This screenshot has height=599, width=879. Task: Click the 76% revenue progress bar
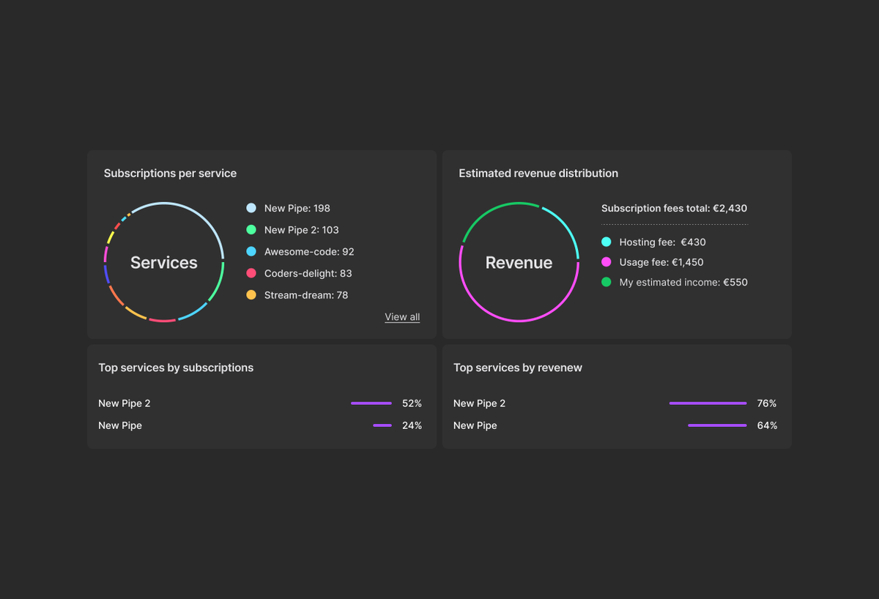point(708,403)
